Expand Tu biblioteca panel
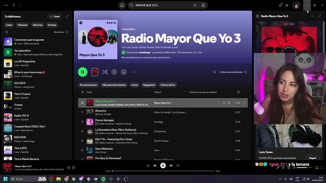The image size is (326, 183). (67, 16)
